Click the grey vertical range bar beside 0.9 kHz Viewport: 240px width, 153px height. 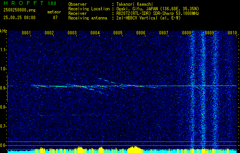7,88
